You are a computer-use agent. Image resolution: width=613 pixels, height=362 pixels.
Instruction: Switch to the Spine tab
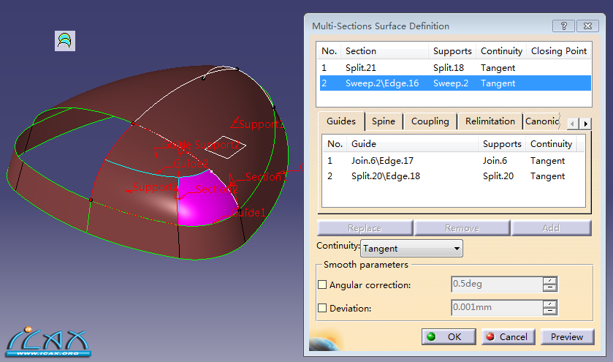pos(383,121)
